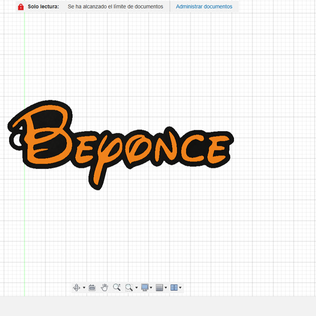The image size is (316, 316).
Task: Open the Administrar documentos link
Action: pyautogui.click(x=204, y=7)
